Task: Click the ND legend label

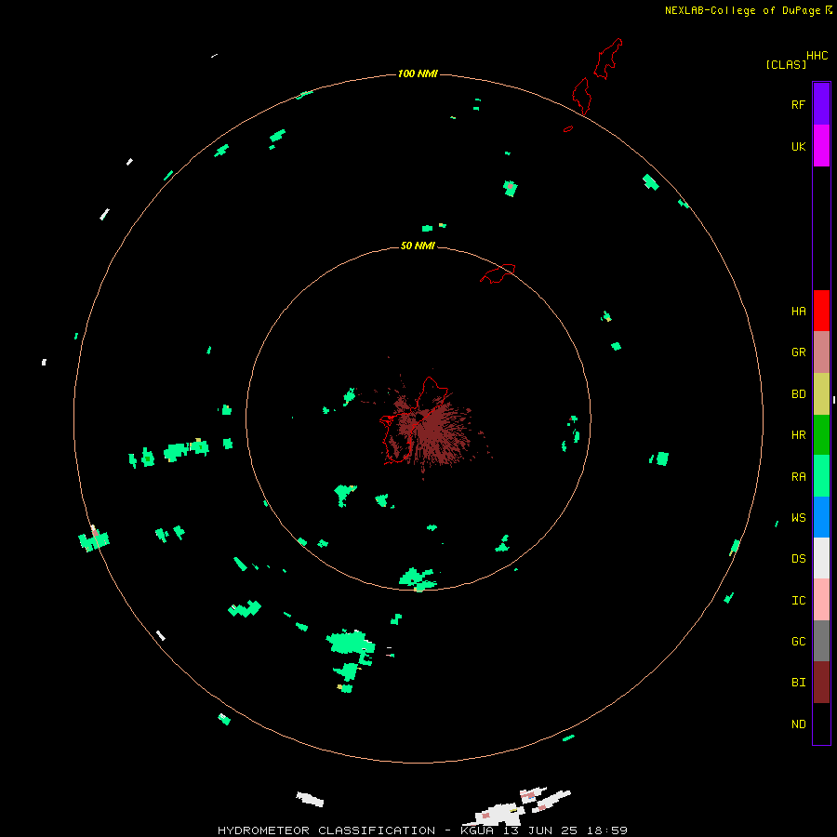Action: (798, 724)
